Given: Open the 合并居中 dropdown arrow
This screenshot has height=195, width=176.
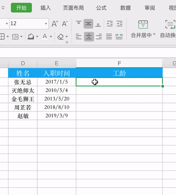Looking at the screenshot, I should click(154, 34).
